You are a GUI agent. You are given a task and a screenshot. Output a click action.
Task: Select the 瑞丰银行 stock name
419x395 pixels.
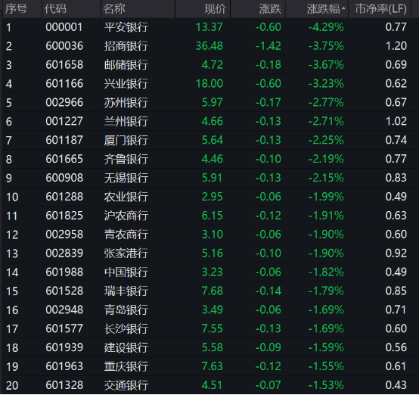[126, 291]
